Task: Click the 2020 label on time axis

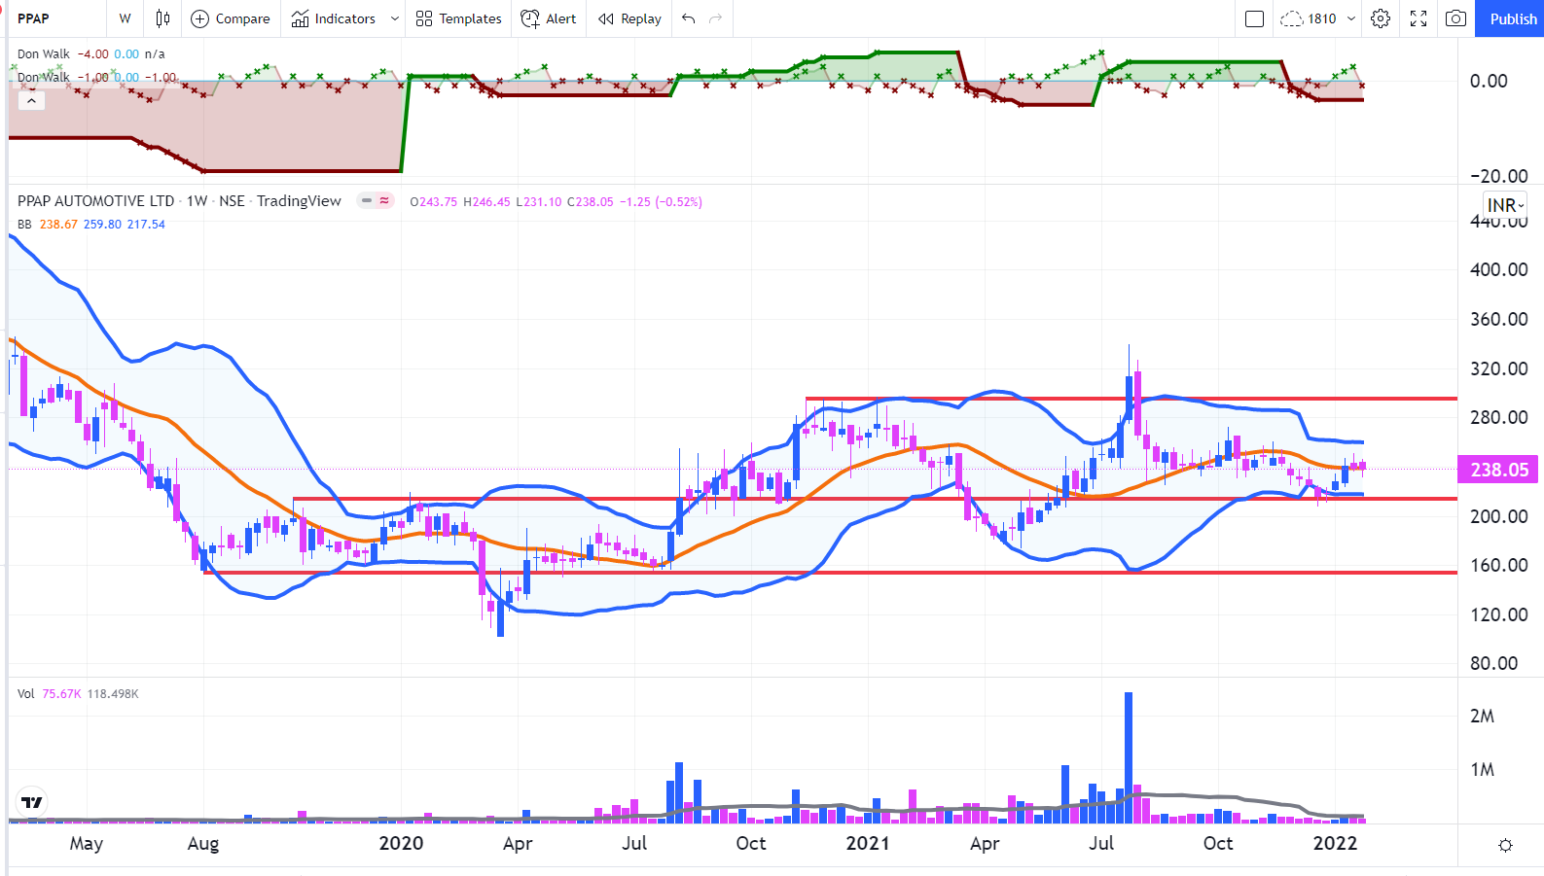Action: click(401, 844)
